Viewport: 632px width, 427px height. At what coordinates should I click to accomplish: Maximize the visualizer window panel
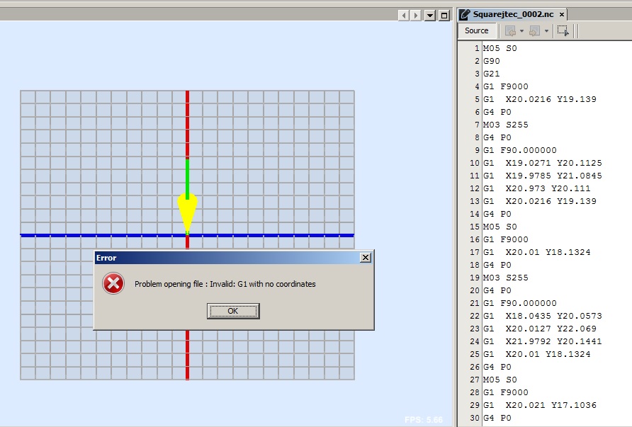444,16
